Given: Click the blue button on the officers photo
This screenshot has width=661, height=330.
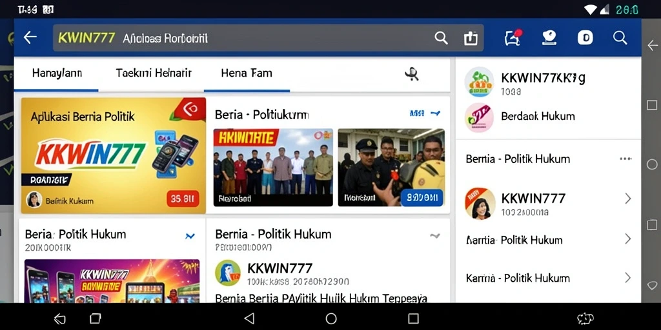Looking at the screenshot, I should tap(422, 198).
